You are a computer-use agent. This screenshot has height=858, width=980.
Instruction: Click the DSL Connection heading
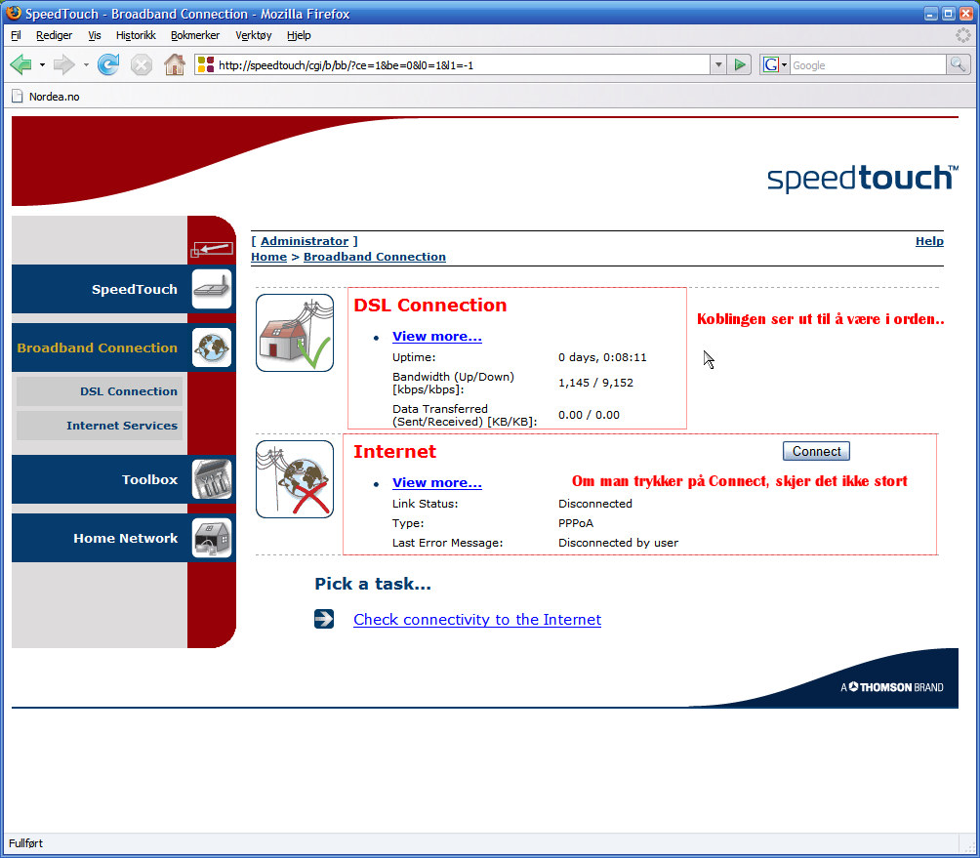(x=430, y=305)
